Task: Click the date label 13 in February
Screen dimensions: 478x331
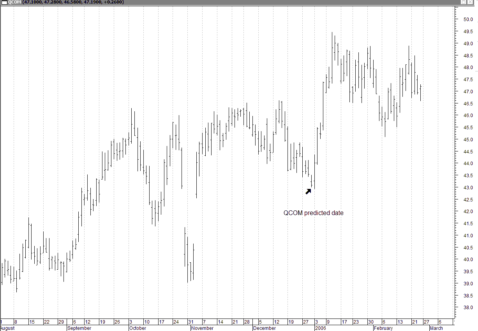Action: coord(400,322)
